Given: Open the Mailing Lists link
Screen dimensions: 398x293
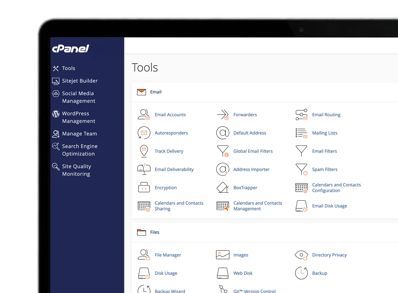Looking at the screenshot, I should [325, 133].
